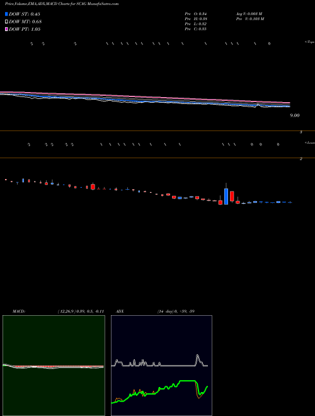This screenshot has width=315, height=416.
Task: Select the 'DOW MT: 0.68' legend label
Action: [x=25, y=22]
